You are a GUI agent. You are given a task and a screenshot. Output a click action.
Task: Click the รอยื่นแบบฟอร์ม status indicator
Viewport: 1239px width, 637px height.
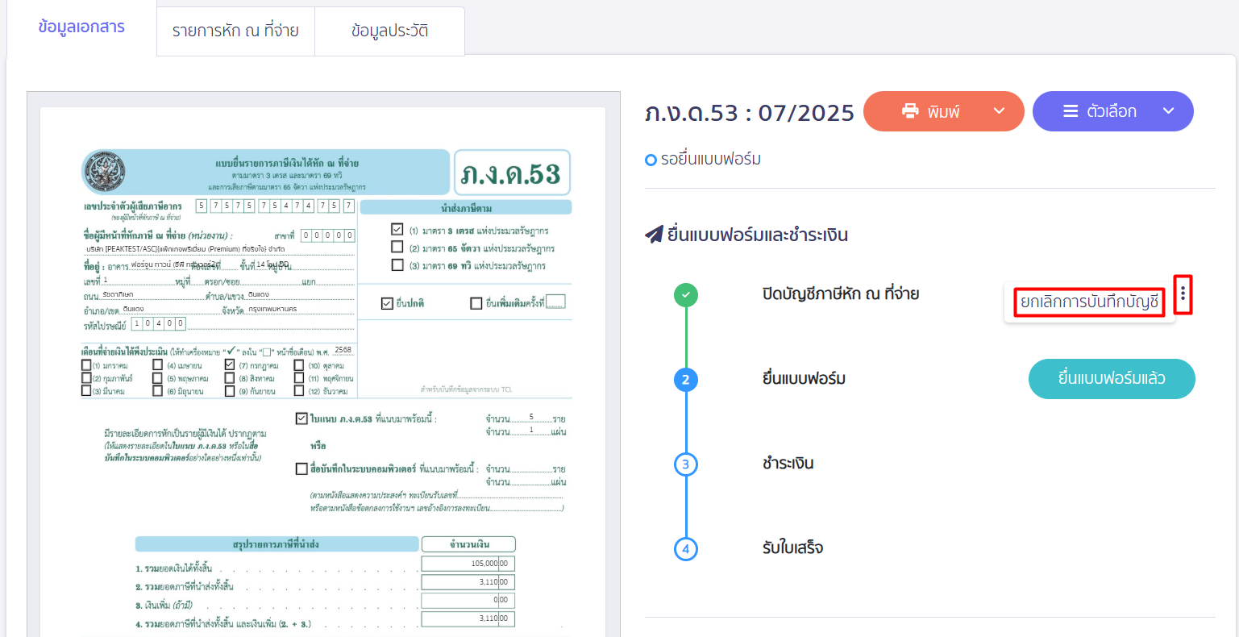(x=703, y=160)
